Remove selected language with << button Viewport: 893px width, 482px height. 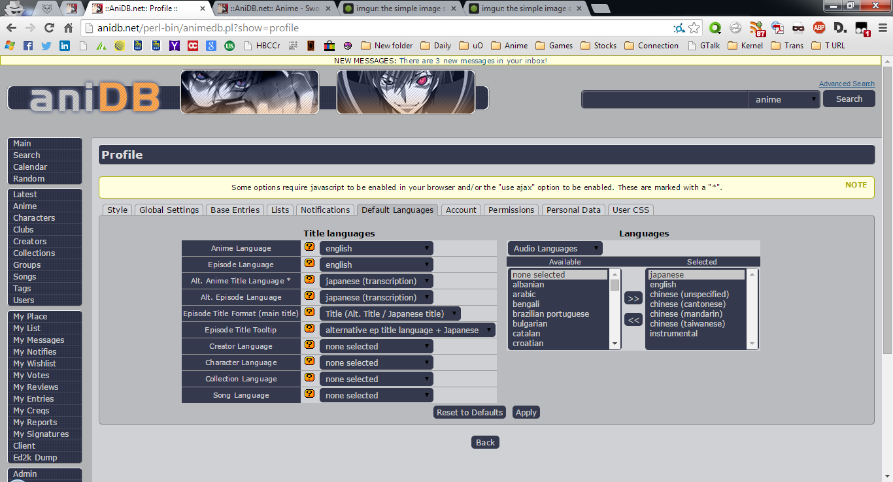pyautogui.click(x=633, y=320)
